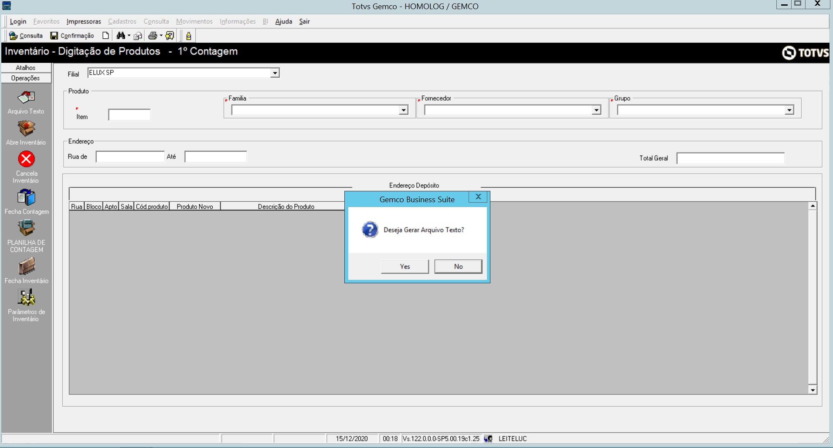Open the Login menu
Image resolution: width=833 pixels, height=448 pixels.
[x=18, y=21]
